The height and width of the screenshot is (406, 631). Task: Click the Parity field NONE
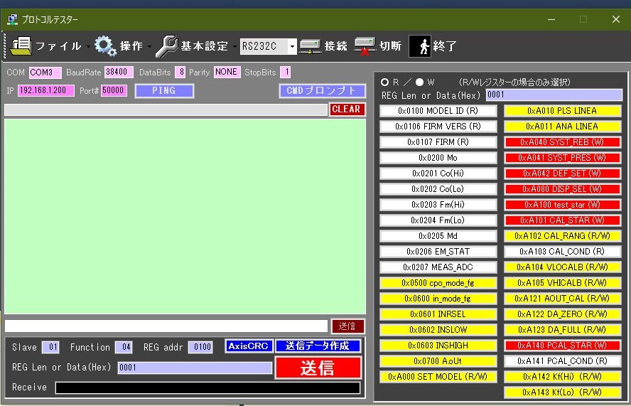point(227,73)
